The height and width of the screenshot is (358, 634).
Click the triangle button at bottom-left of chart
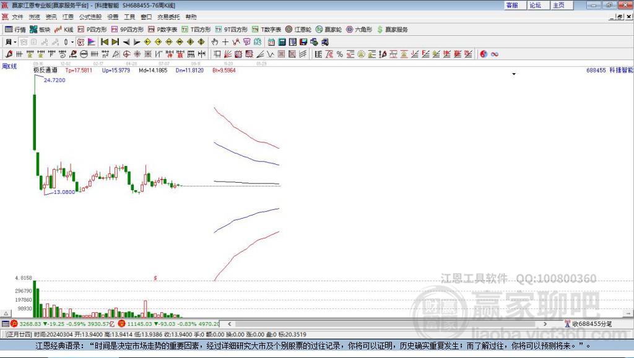[6, 313]
